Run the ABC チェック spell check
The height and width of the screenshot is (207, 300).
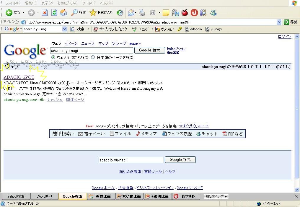[141, 29]
